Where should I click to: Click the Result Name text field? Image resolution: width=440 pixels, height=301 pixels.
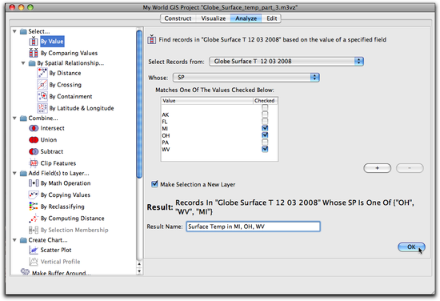pyautogui.click(x=253, y=227)
